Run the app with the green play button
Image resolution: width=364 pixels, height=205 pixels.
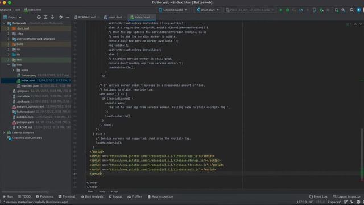280,10
